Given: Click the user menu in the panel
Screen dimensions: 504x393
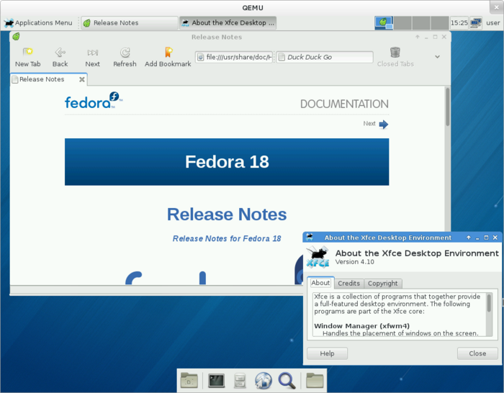Looking at the screenshot, I should click(x=492, y=23).
